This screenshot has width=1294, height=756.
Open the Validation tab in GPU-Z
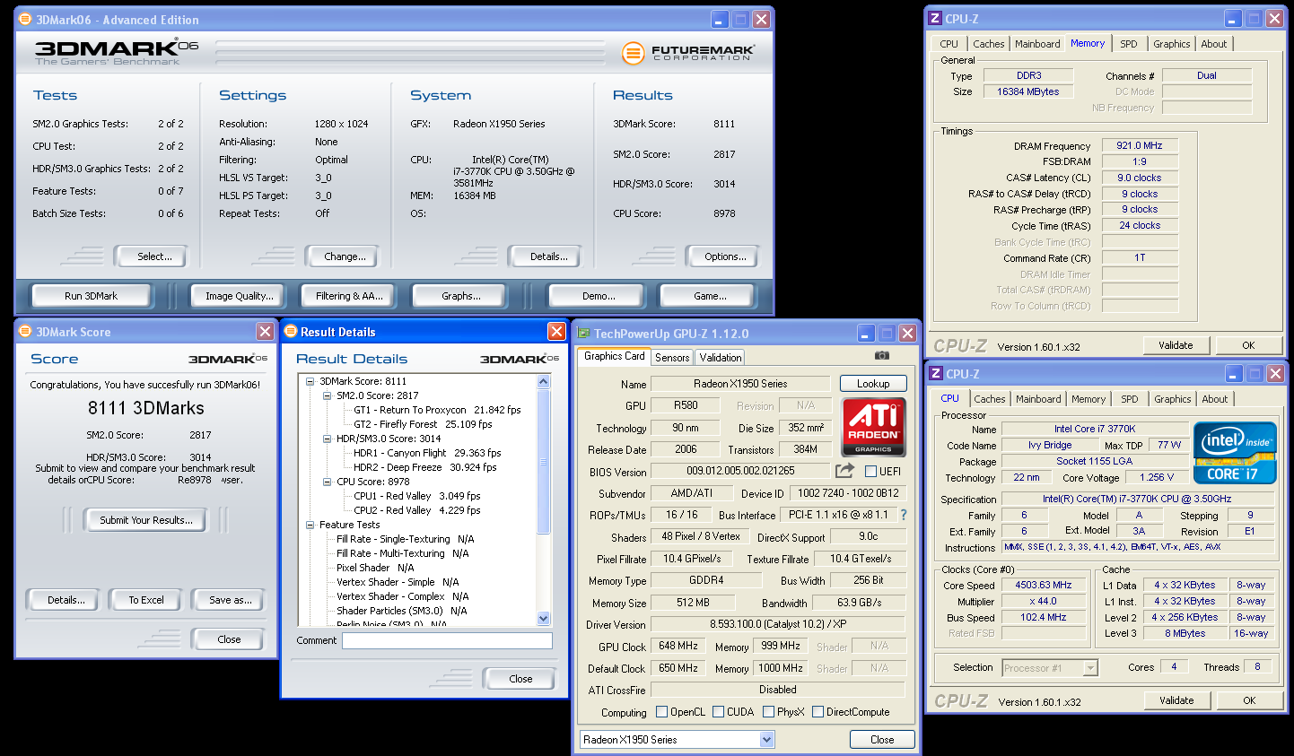[721, 358]
